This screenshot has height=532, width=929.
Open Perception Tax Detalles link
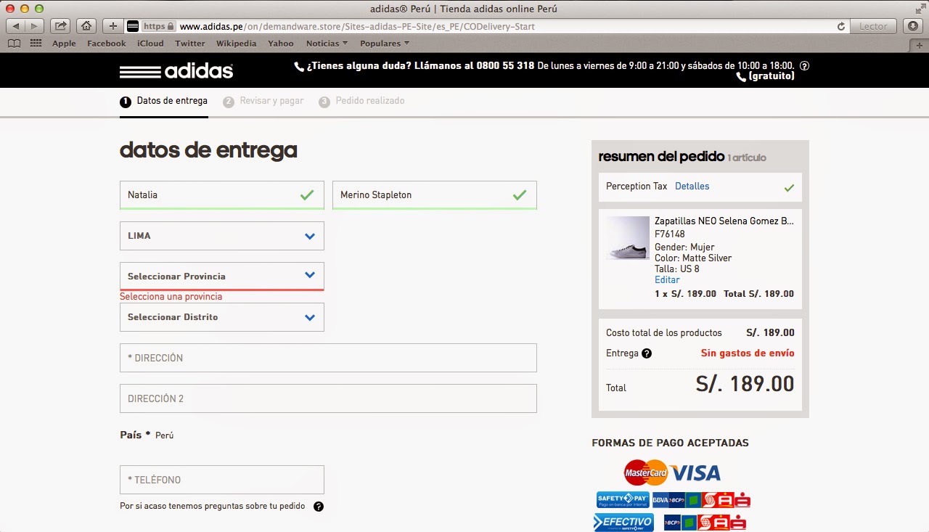[692, 187]
